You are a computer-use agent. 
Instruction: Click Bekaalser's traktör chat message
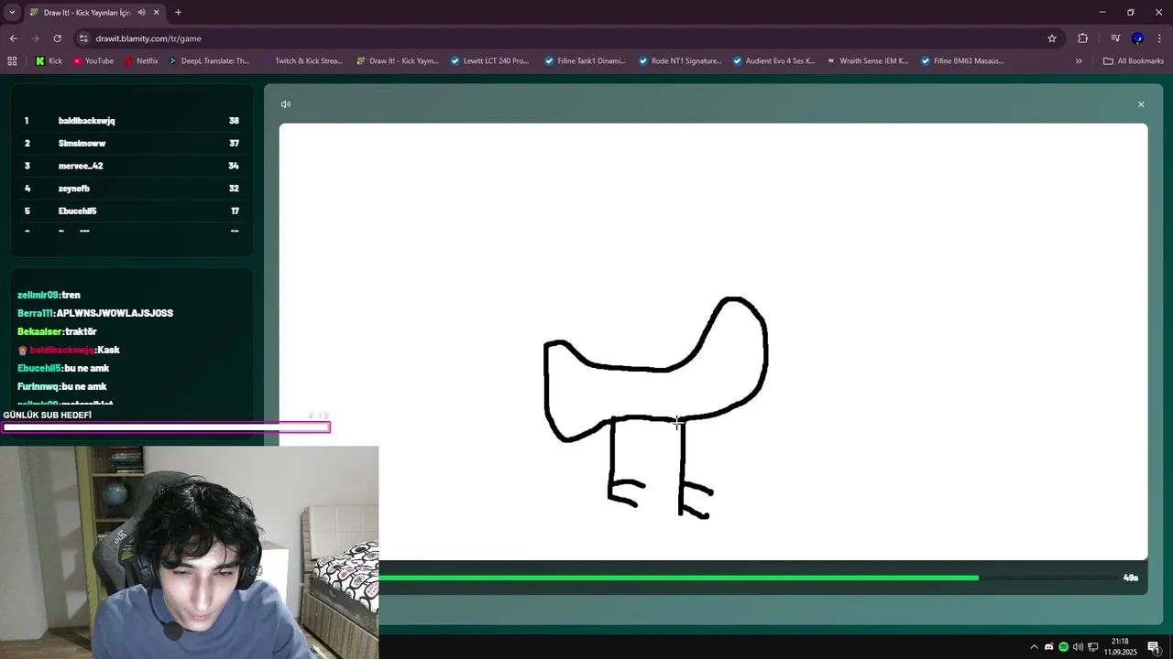click(57, 331)
